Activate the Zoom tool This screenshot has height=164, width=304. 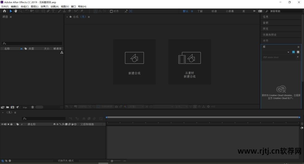tap(21, 11)
